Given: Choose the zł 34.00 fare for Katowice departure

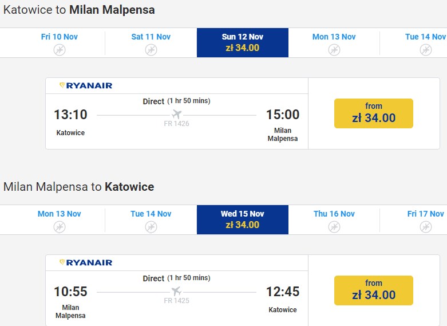Looking at the screenshot, I should click(x=374, y=113).
